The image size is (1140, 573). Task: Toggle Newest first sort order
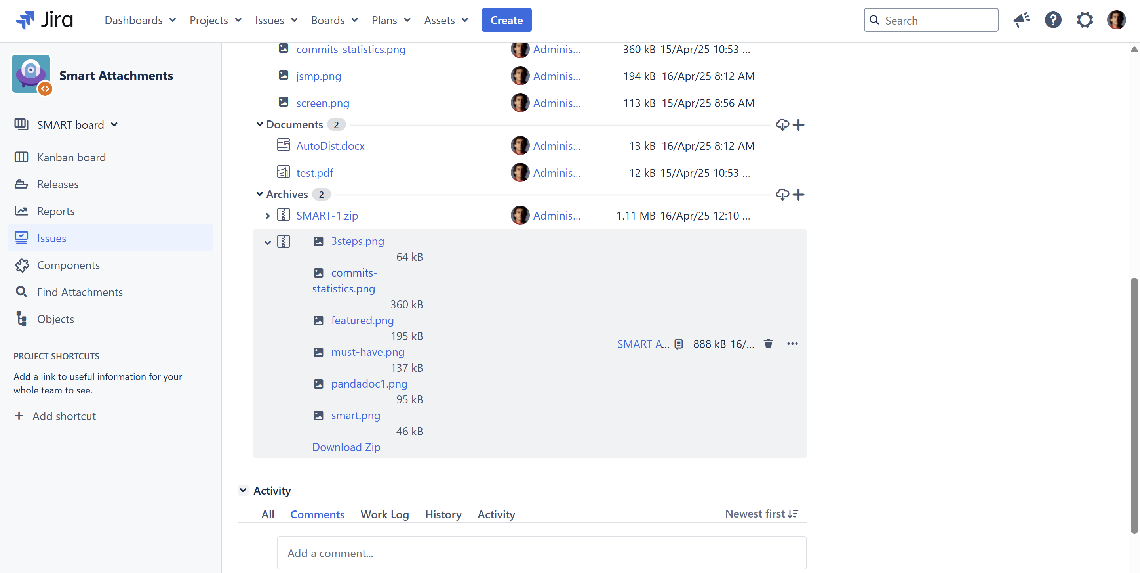pos(761,514)
